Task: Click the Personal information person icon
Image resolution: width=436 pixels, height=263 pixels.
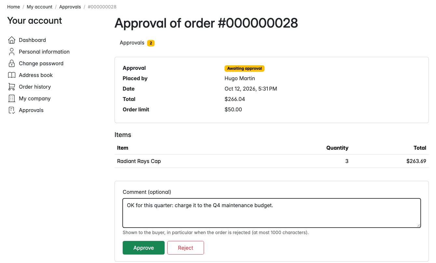Action: point(12,52)
